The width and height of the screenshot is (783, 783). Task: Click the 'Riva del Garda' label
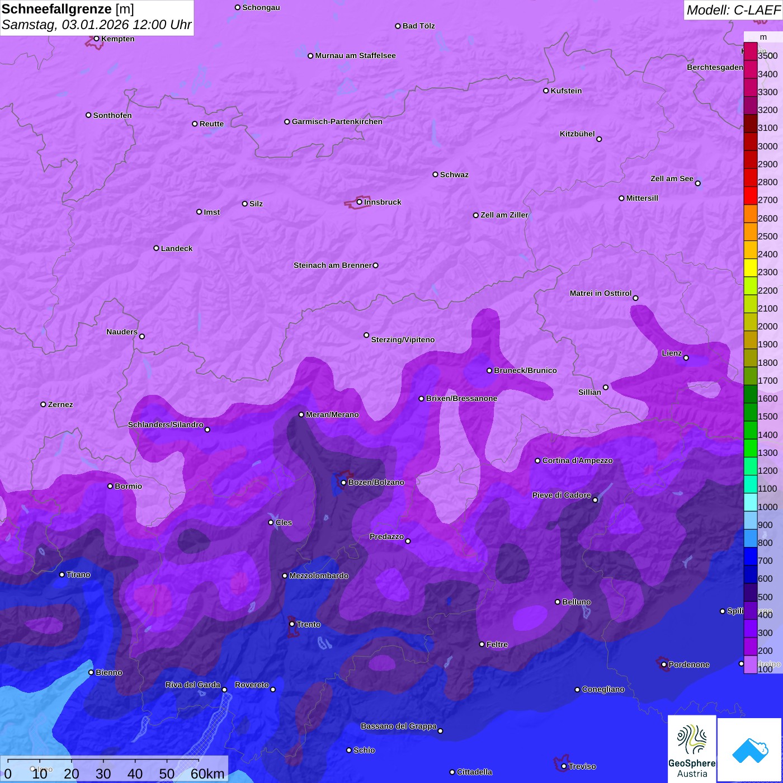tap(193, 685)
